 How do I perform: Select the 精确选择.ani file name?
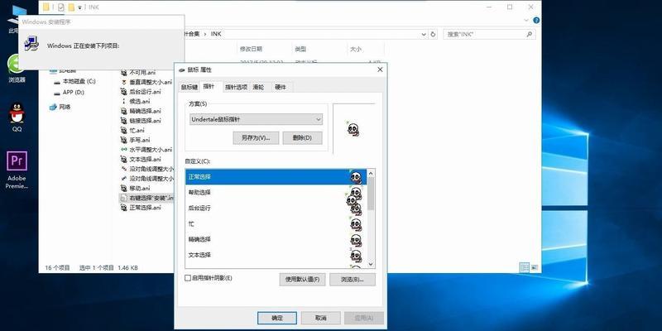[x=146, y=111]
